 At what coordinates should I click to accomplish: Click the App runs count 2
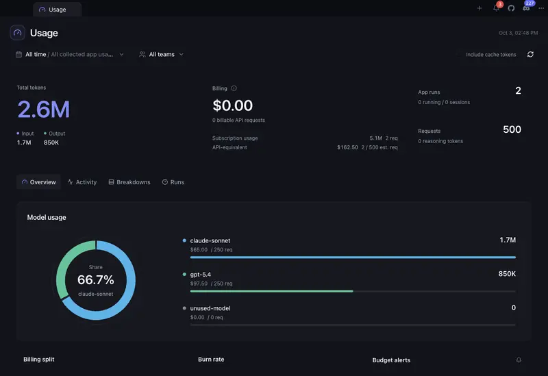518,91
